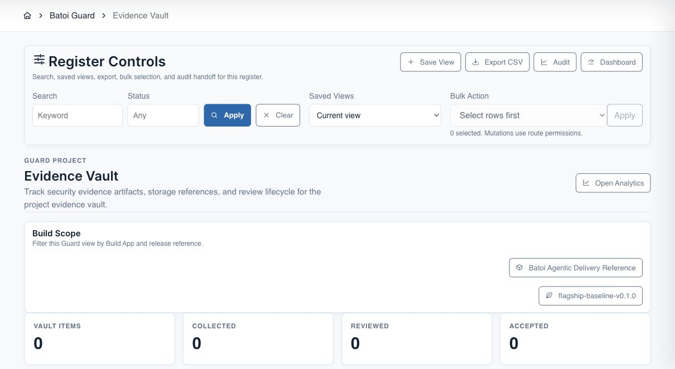
Task: Click the Accepted stat card
Action: click(x=575, y=338)
